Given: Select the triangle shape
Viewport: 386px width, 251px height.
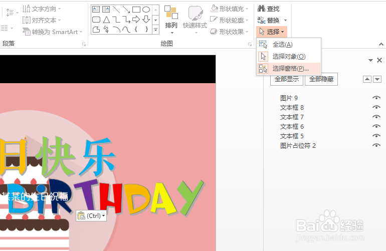Looking at the screenshot, I should (106, 20).
